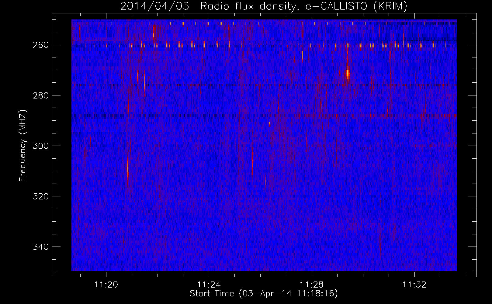The height and width of the screenshot is (304, 492).
Task: Click the 11:32 time axis label
Action: coord(414,285)
